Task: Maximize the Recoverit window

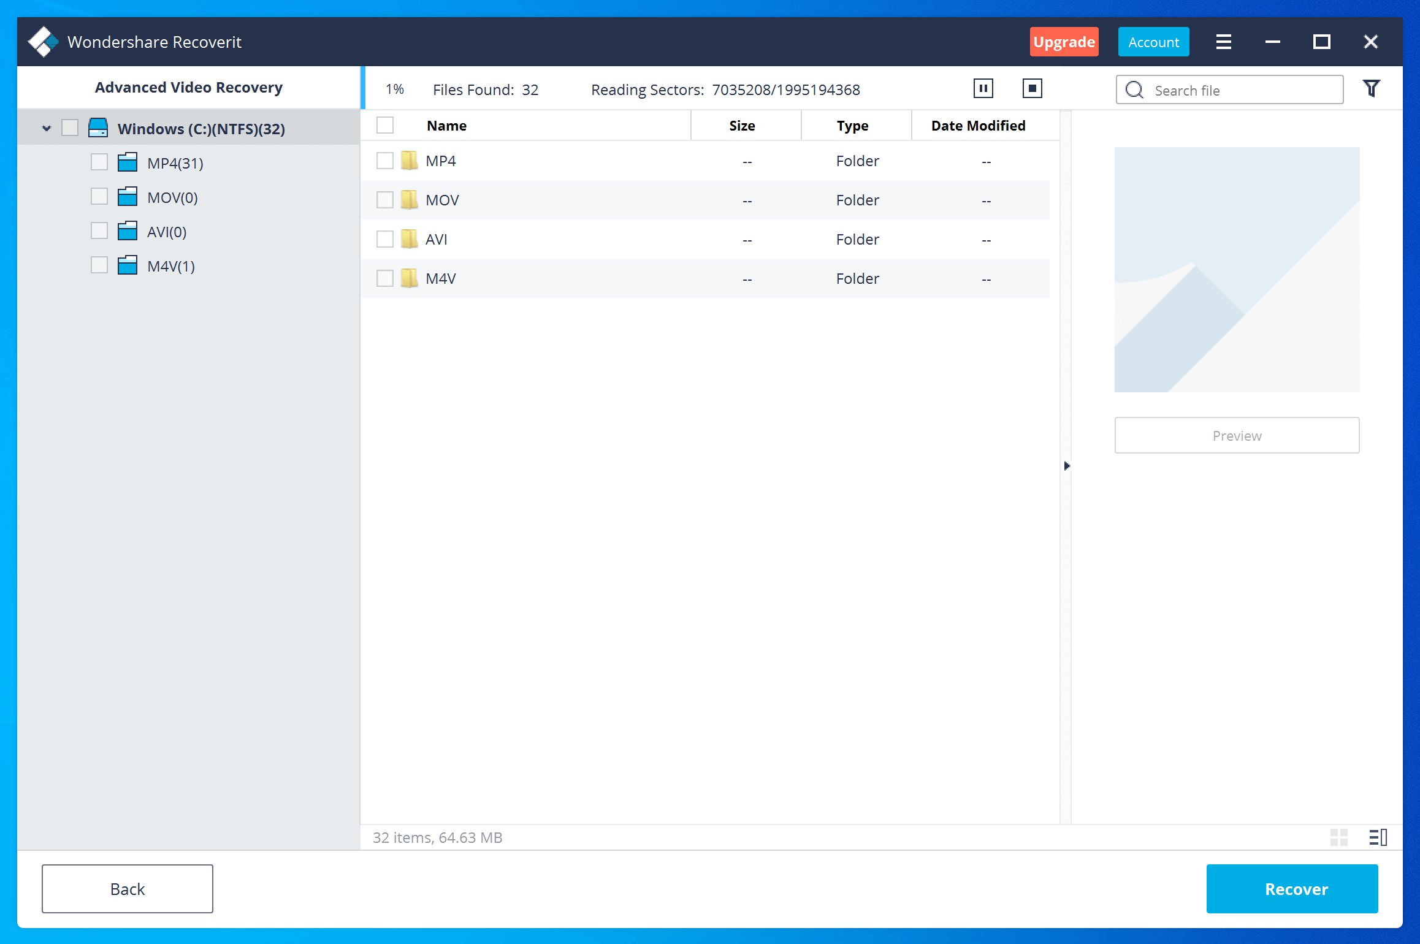Action: (1322, 42)
